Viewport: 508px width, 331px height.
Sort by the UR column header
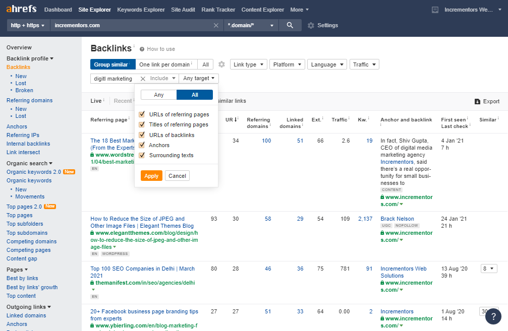[x=232, y=120]
